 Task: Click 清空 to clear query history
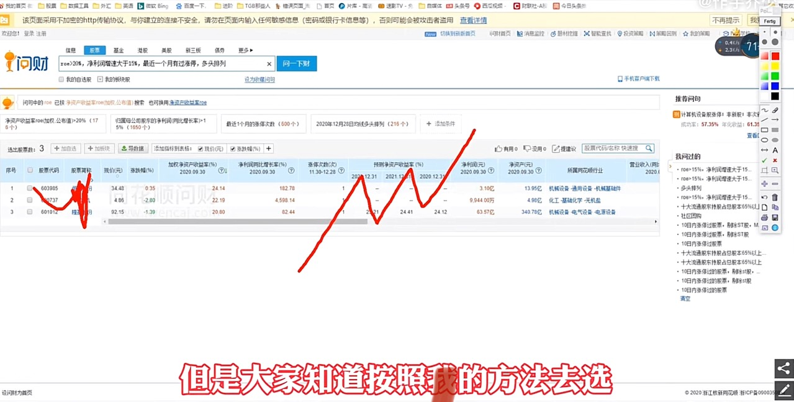[685, 299]
